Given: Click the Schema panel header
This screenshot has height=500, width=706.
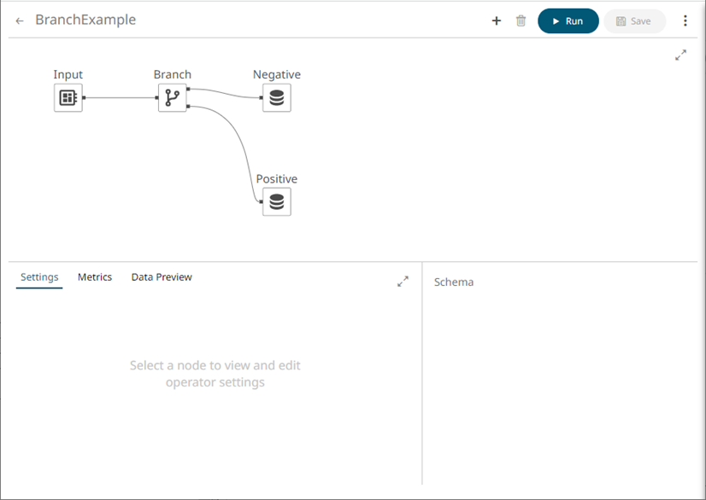Looking at the screenshot, I should [x=453, y=282].
